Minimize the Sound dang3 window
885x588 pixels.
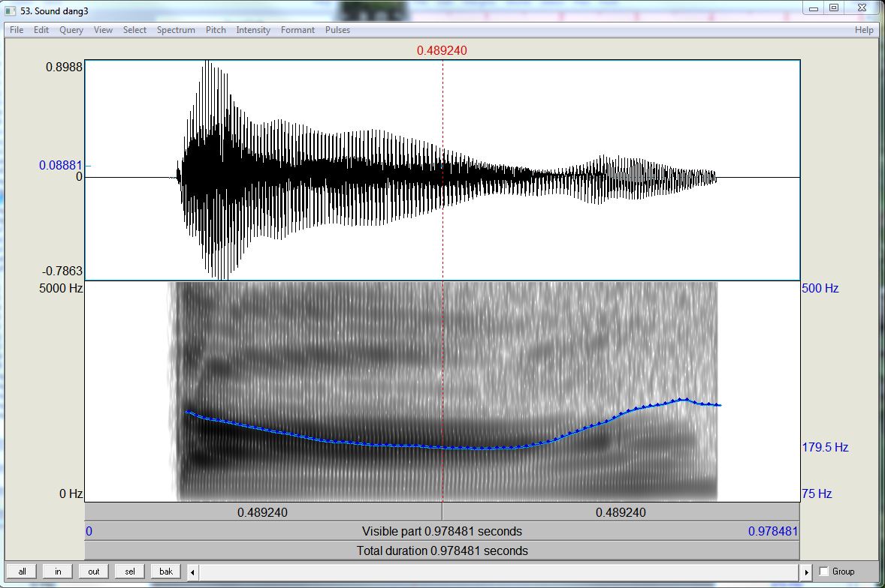pyautogui.click(x=814, y=8)
